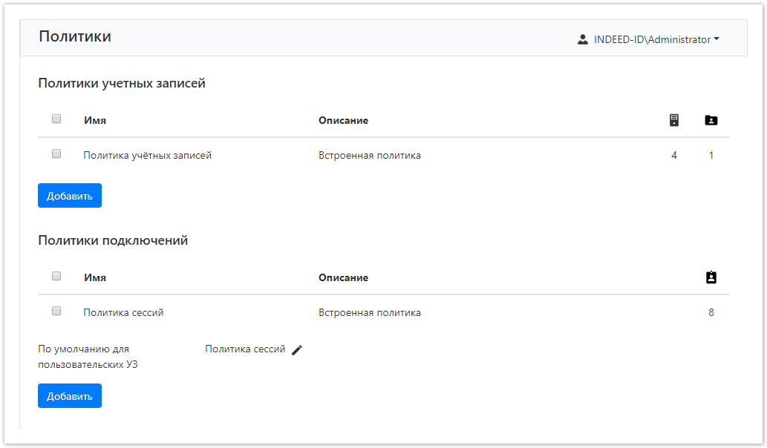This screenshot has height=448, width=767.
Task: Check the Политика учётных записей row checkbox
Action: click(x=56, y=154)
